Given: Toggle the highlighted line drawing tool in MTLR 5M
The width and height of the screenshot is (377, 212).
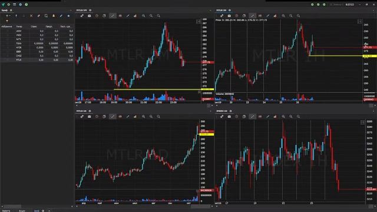Looking at the screenshot, I should point(113,16).
